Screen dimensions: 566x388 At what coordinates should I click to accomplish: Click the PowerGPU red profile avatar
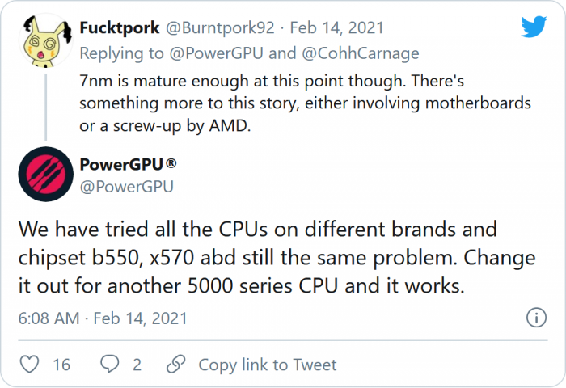(x=41, y=175)
